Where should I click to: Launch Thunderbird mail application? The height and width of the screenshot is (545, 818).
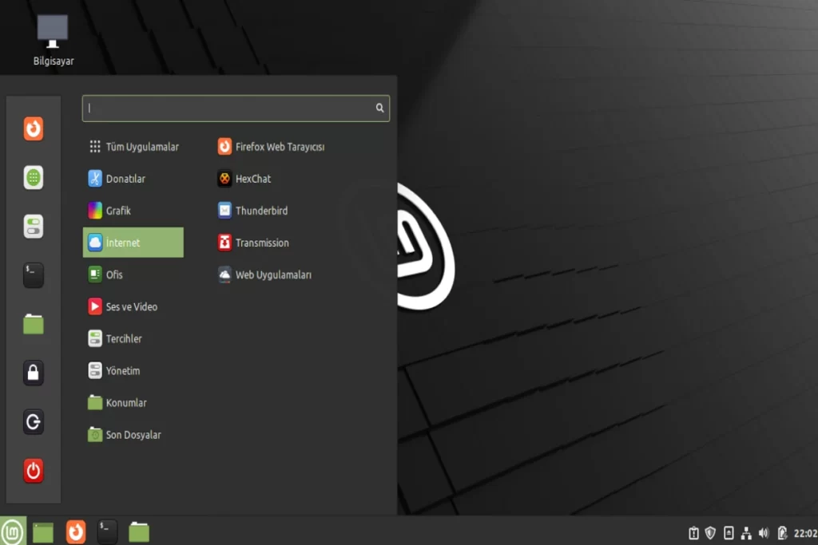pos(260,211)
